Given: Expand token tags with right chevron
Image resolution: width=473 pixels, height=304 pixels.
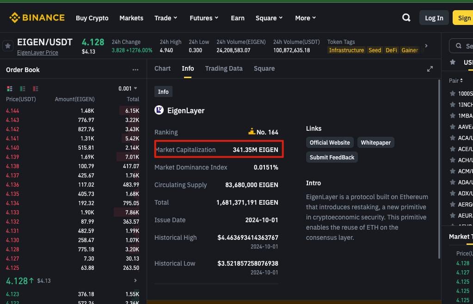Looking at the screenshot, I should coord(426,46).
